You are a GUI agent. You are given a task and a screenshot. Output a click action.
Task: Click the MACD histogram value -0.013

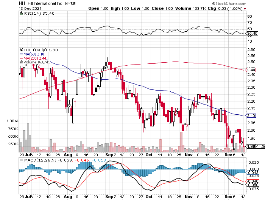coord(99,160)
